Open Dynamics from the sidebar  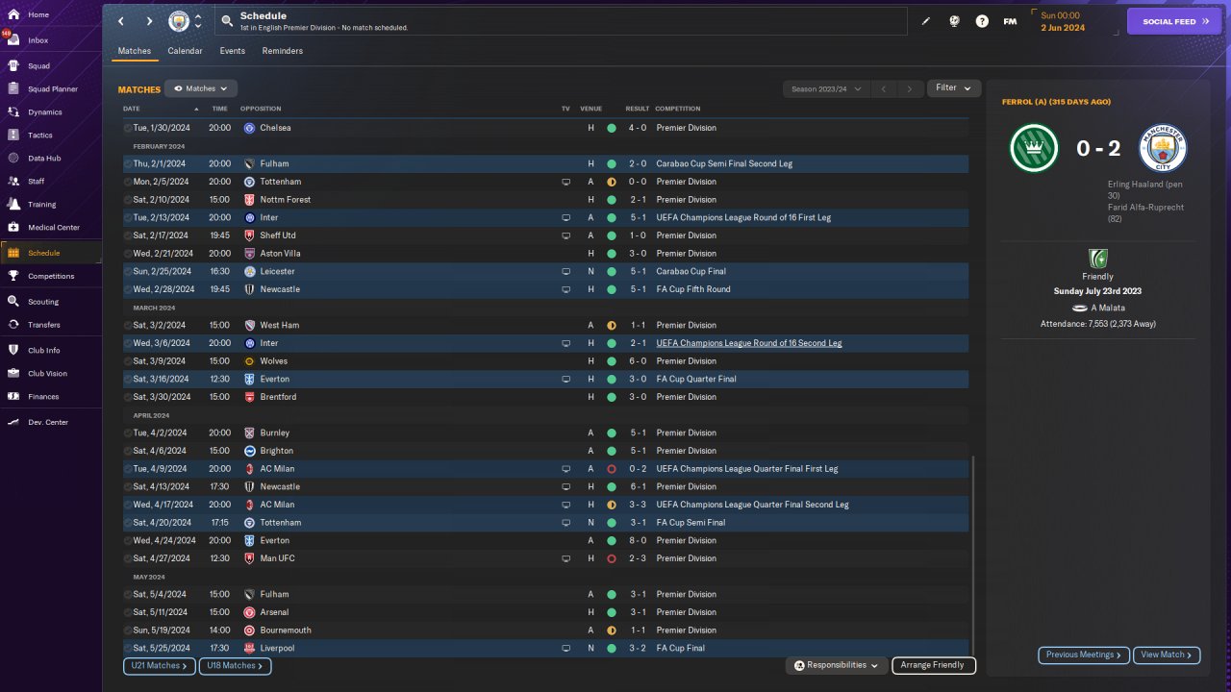click(x=50, y=111)
